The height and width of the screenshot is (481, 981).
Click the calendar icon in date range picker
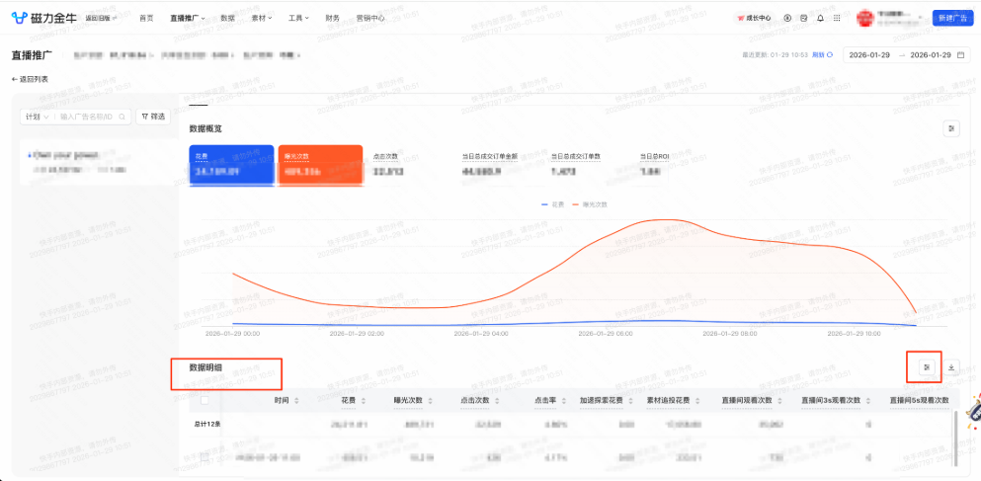pyautogui.click(x=961, y=55)
